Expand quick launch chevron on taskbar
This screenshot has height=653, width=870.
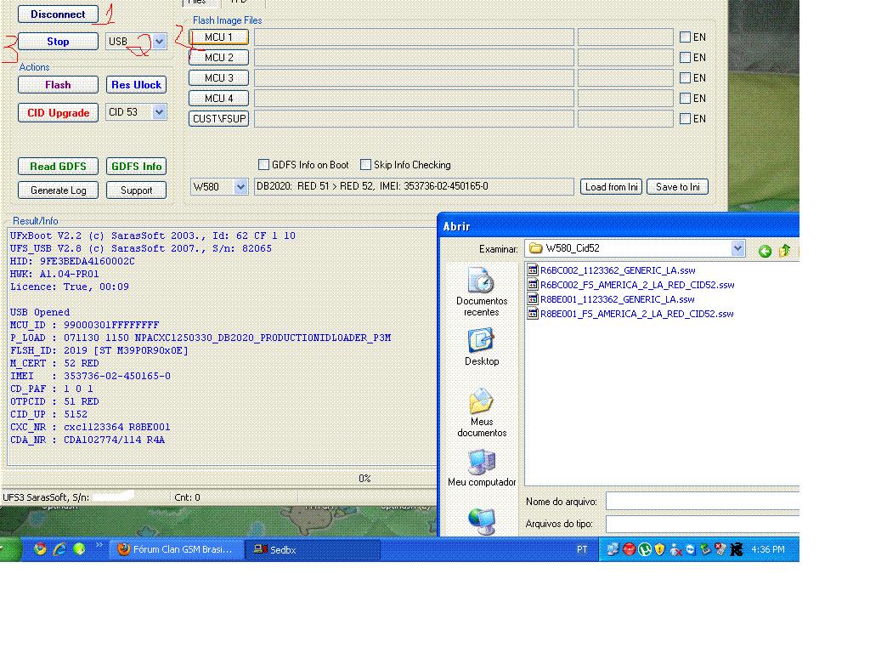[x=99, y=545]
